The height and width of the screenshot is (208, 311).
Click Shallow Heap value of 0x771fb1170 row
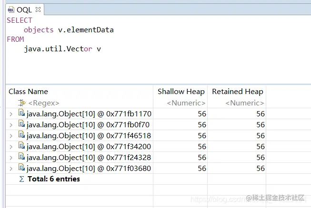coord(202,114)
